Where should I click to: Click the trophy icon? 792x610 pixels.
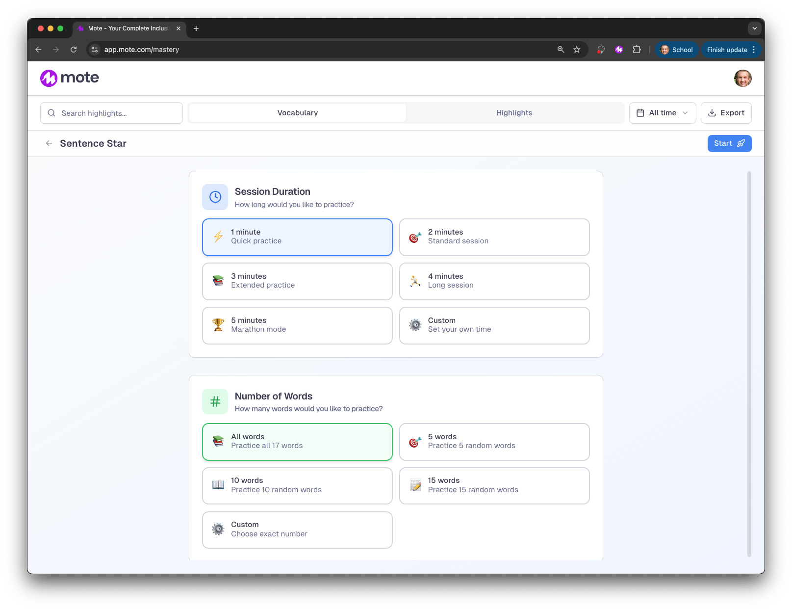coord(218,325)
